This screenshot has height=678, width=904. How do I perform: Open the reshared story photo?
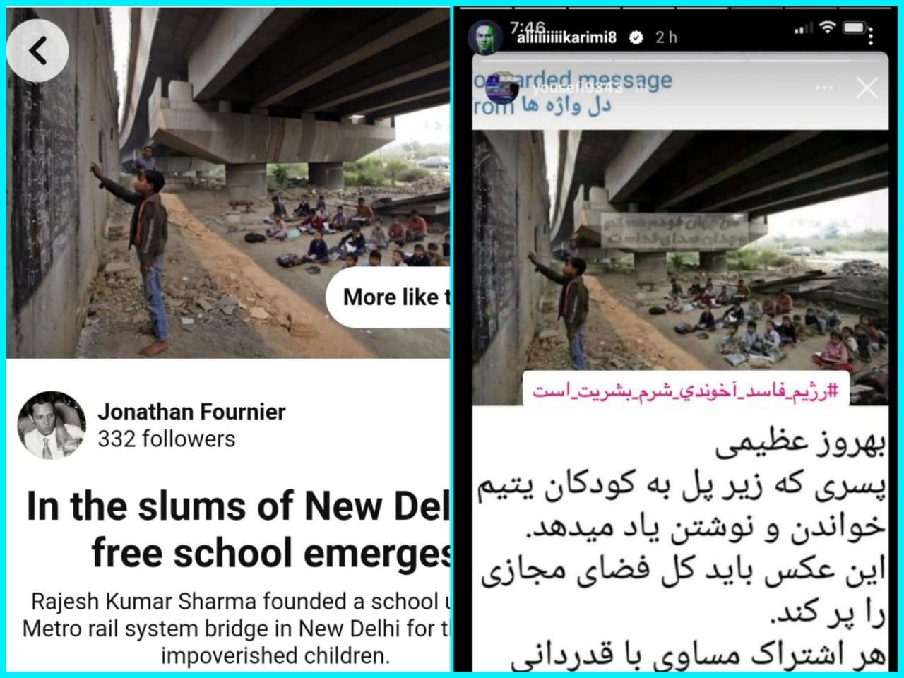(680, 267)
